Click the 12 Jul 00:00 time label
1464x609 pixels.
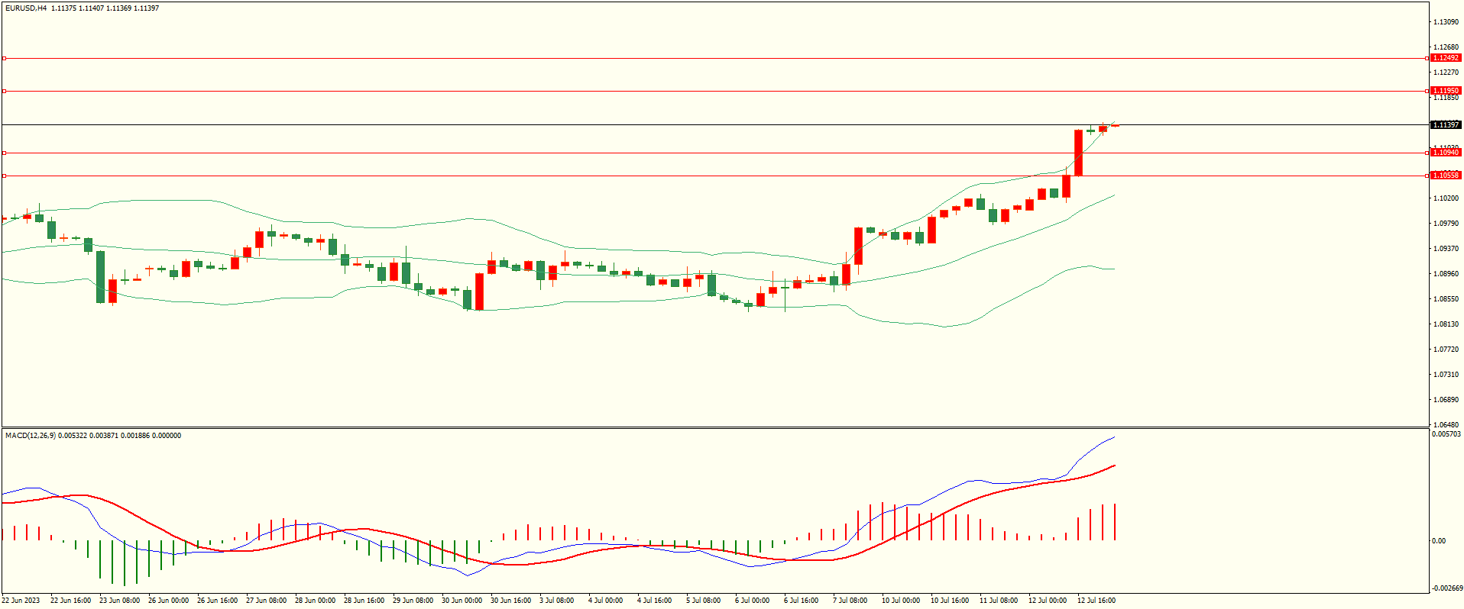pyautogui.click(x=1048, y=601)
